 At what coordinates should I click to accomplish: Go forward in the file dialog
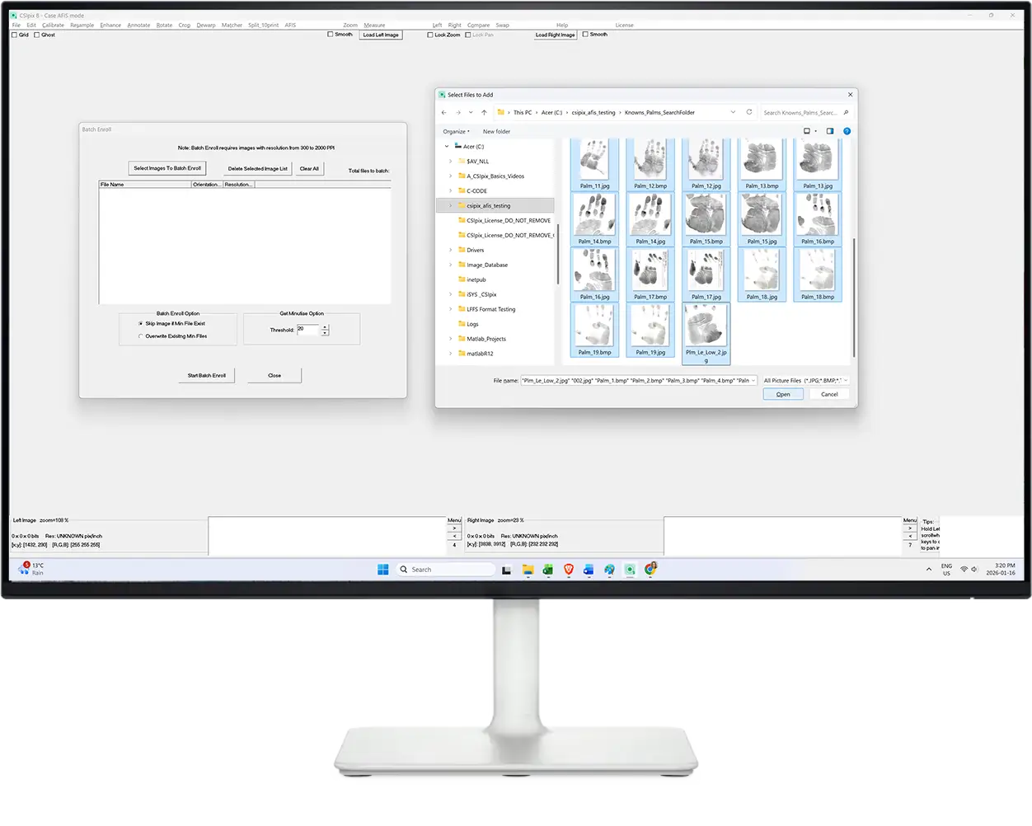point(457,113)
